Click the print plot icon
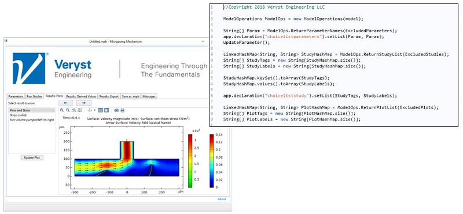Screen dimensions: 463x214 [122, 110]
